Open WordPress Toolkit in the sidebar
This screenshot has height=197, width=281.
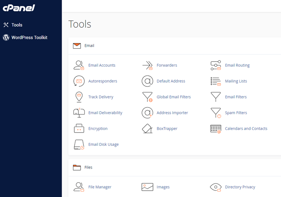coord(29,37)
